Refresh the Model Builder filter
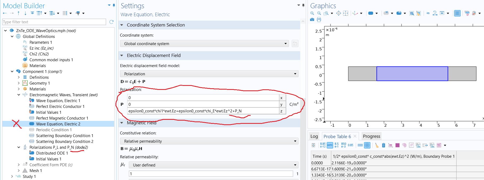484x180 pixels. click(111, 22)
